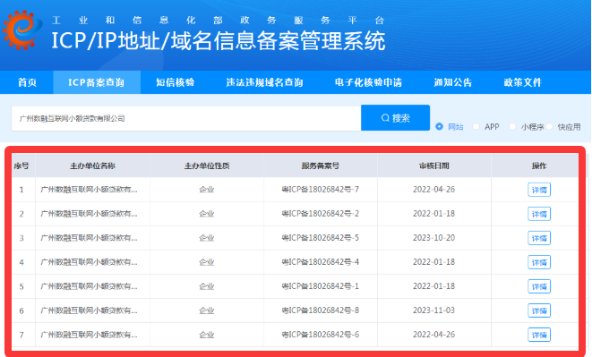
Task: Open the 短信核验 tab
Action: point(176,82)
